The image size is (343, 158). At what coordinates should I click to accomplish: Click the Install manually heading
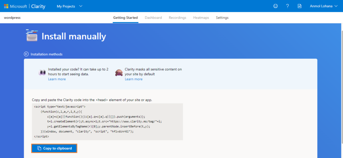point(74,36)
